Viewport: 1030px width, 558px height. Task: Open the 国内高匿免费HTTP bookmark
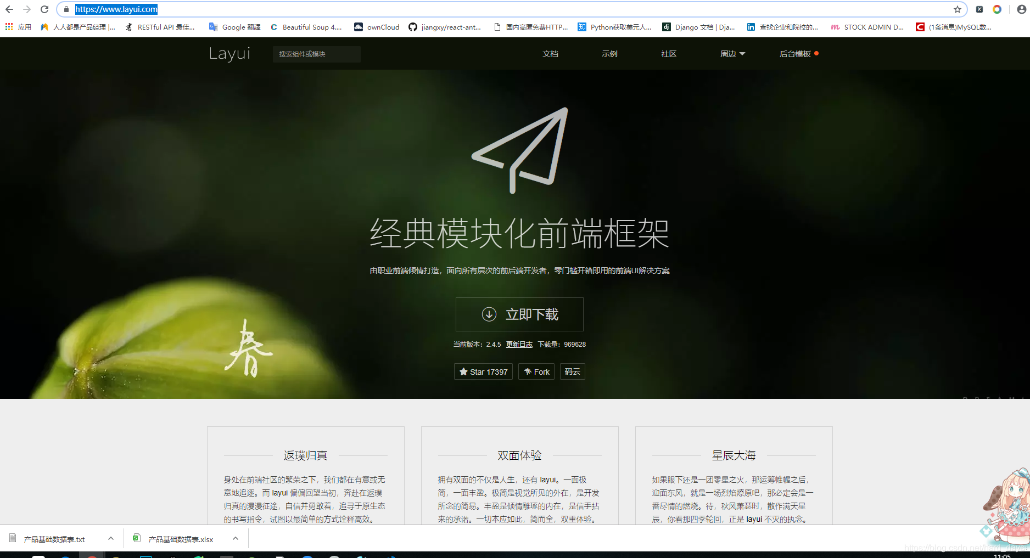tap(531, 27)
